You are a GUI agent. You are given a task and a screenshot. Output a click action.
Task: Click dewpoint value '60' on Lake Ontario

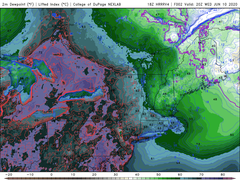pyautogui.click(x=82, y=97)
